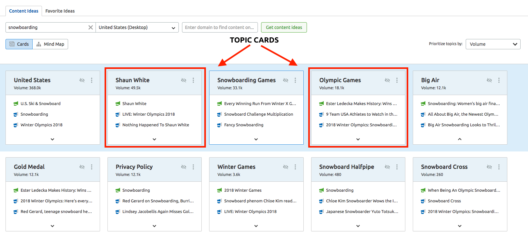The width and height of the screenshot is (528, 232).
Task: Open 'Big Air Snowboarding Looks to Thril...' headline
Action: 464,125
